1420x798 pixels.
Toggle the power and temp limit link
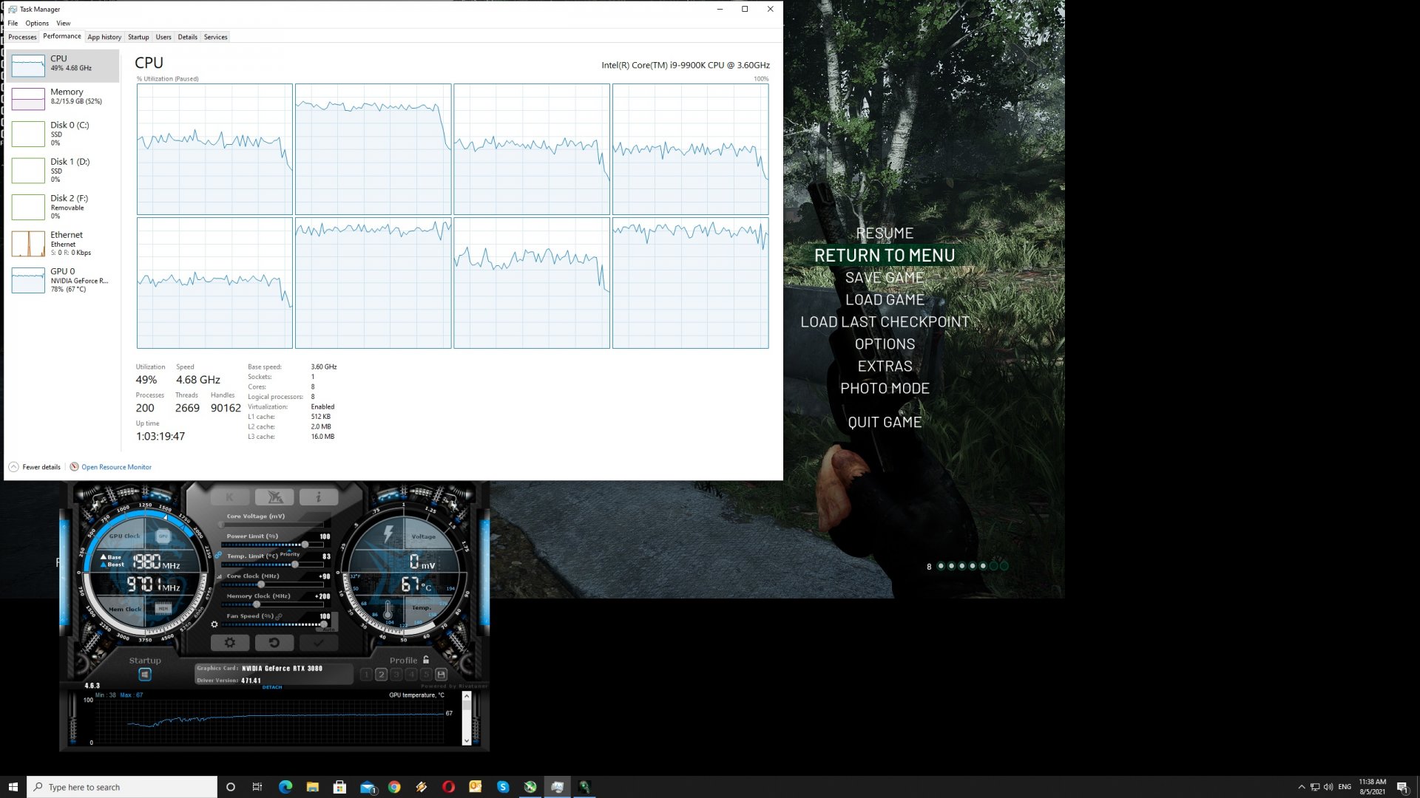point(218,555)
